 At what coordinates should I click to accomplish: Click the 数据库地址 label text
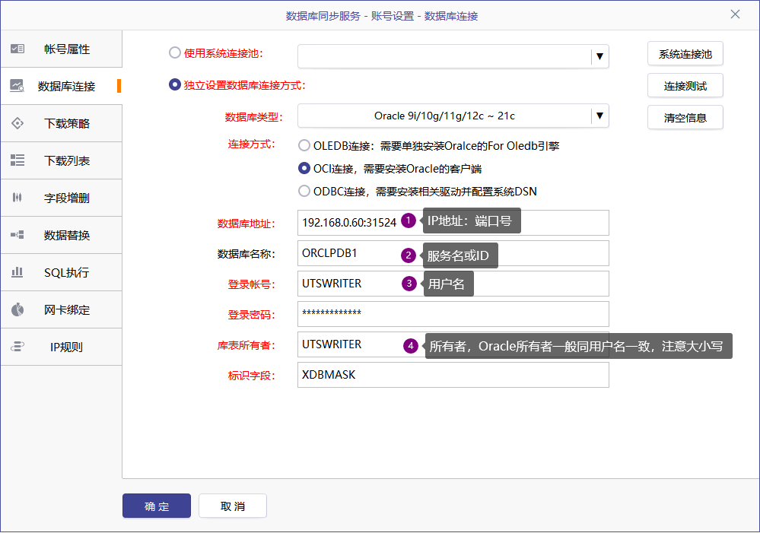click(246, 224)
